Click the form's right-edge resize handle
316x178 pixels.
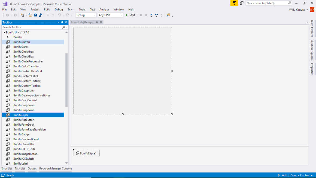click(172, 71)
